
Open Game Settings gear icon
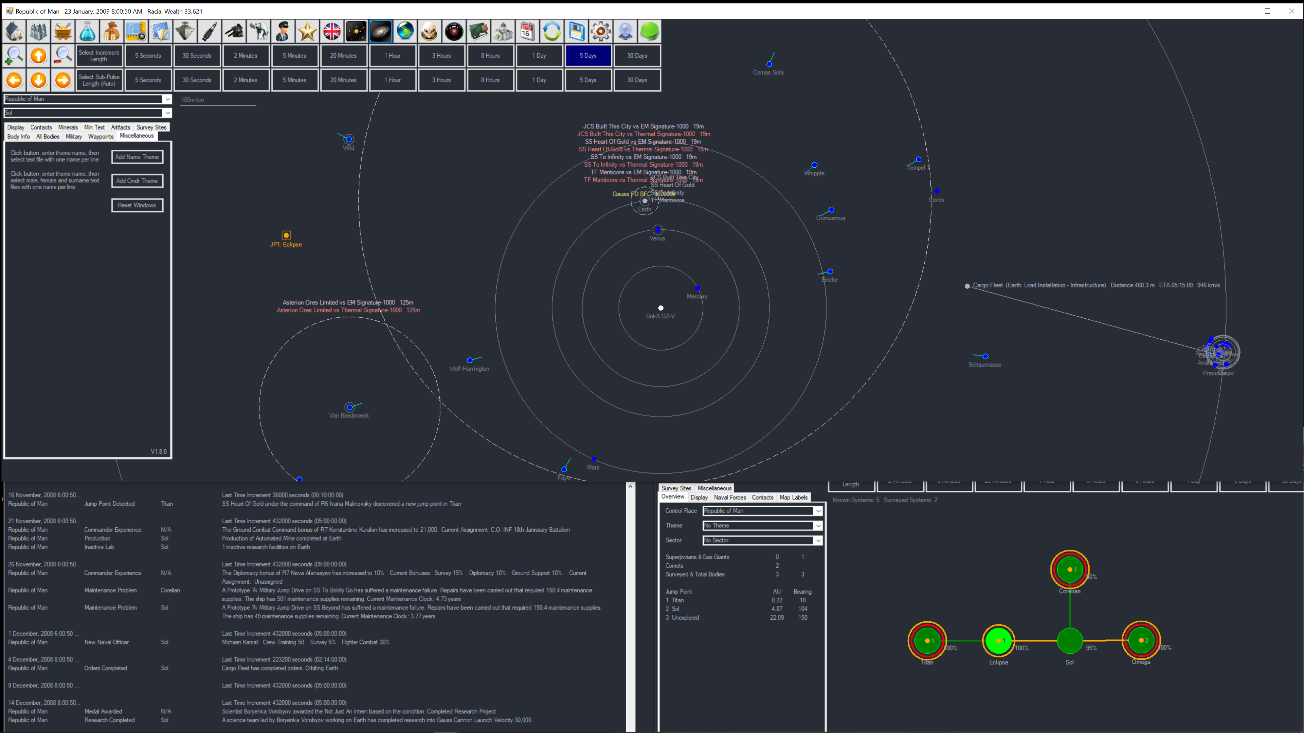(601, 31)
